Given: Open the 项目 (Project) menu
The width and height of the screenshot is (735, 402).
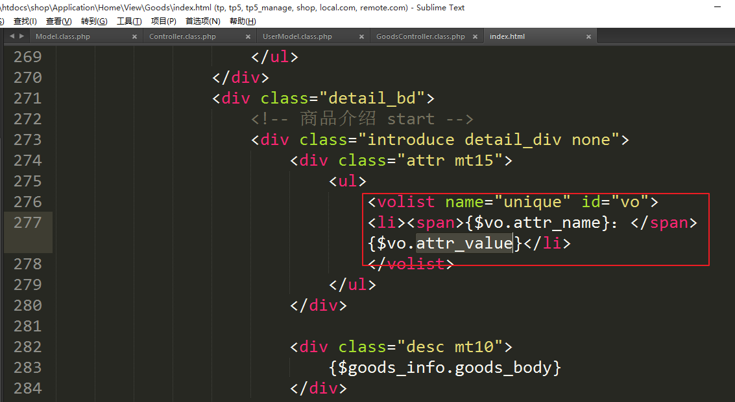Looking at the screenshot, I should pos(163,21).
